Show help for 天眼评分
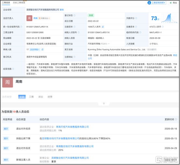This screenshot has width=180, height=165. coord(136,18)
